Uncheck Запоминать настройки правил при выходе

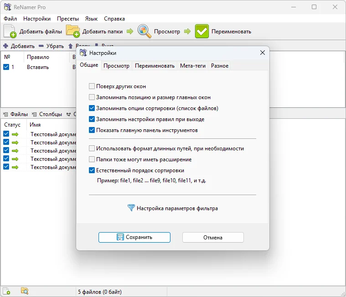92,119
